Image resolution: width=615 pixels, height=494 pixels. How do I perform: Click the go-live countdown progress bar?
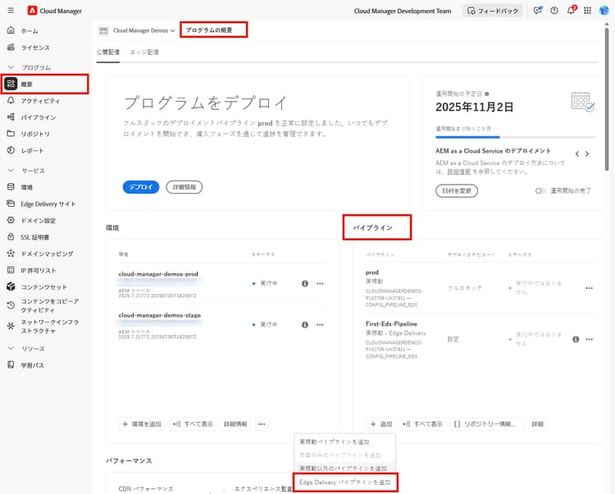click(516, 137)
